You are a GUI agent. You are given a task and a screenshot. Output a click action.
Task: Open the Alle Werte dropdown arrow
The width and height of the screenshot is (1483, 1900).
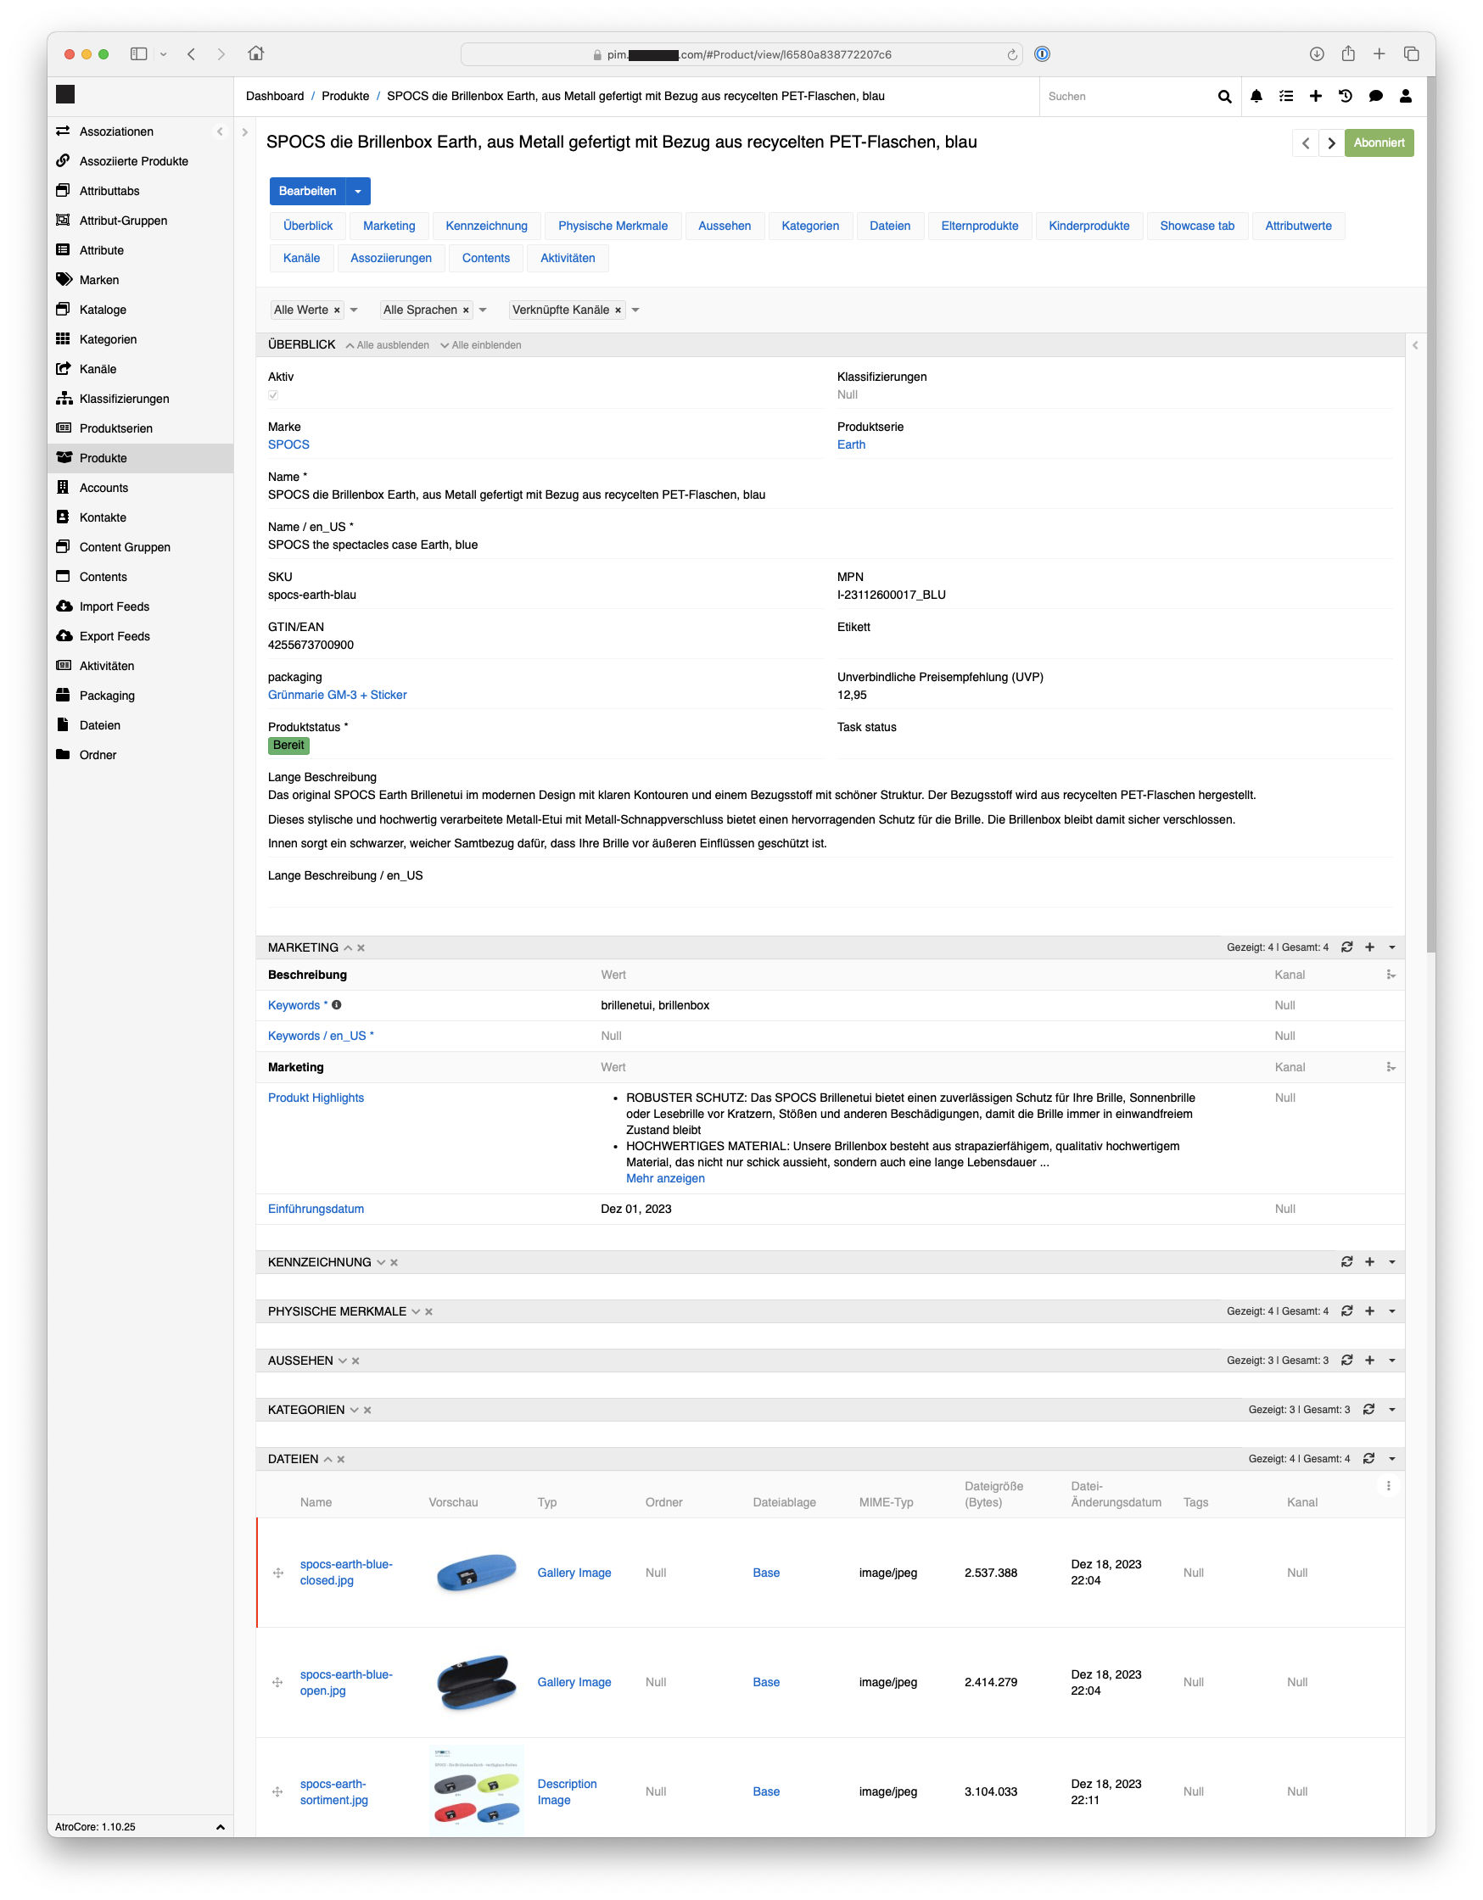pyautogui.click(x=355, y=310)
